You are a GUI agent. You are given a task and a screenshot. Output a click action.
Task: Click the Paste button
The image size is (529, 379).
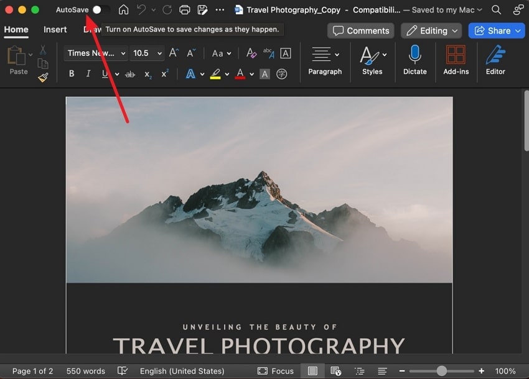click(x=17, y=60)
